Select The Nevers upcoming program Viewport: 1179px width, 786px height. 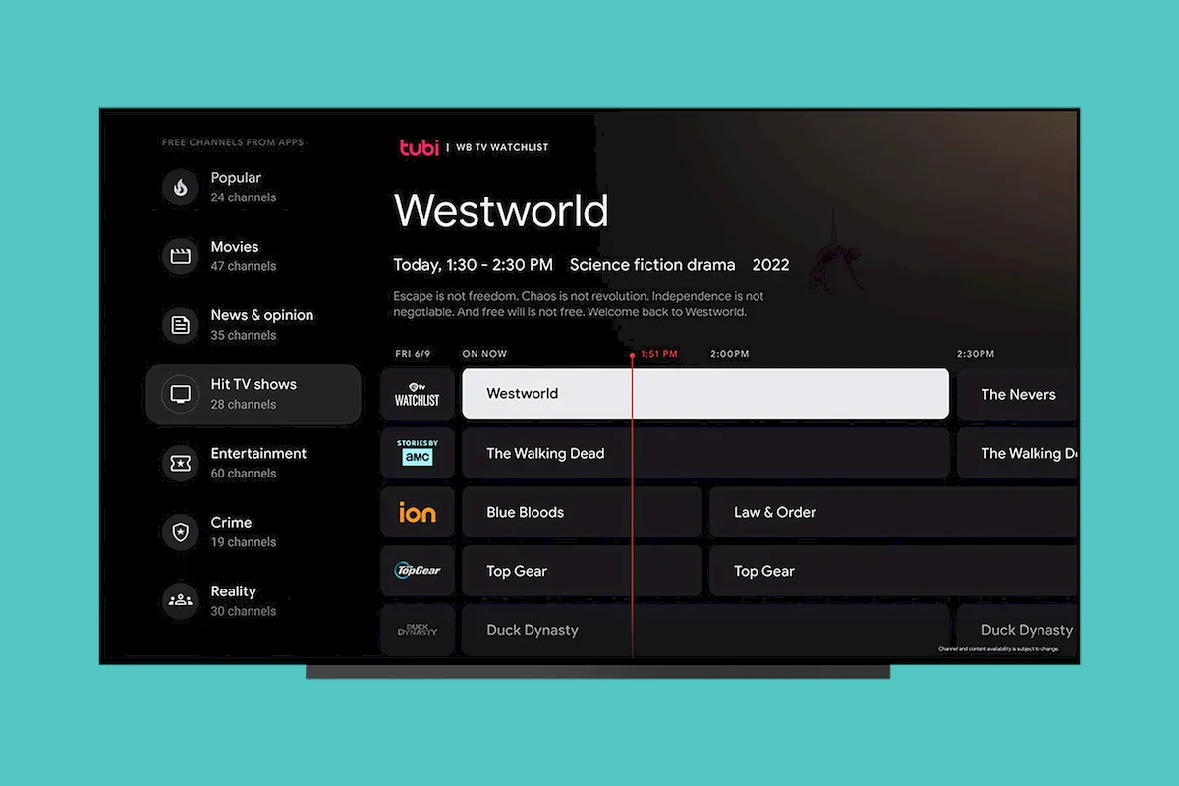tap(1018, 394)
